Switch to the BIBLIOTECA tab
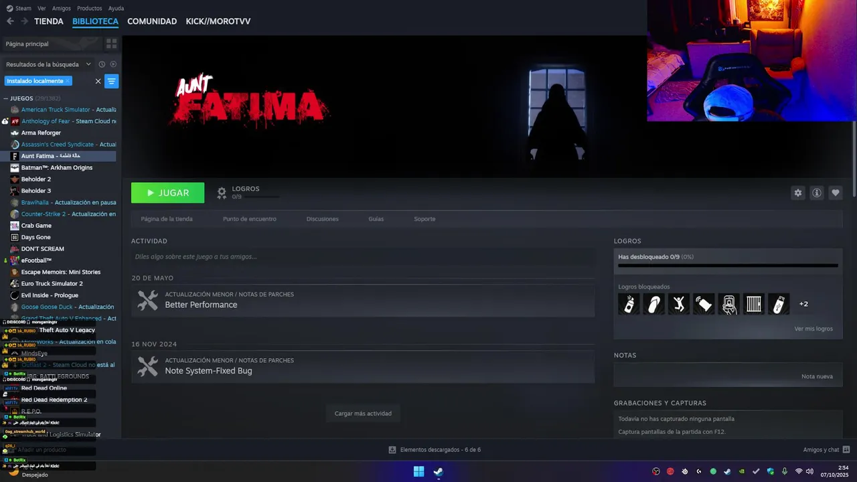 point(95,21)
